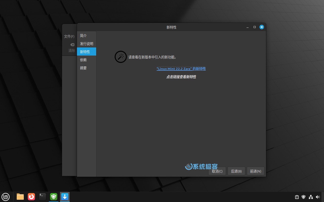This screenshot has height=202, width=324.
Task: Launch Firefox from the panel
Action: click(31, 197)
